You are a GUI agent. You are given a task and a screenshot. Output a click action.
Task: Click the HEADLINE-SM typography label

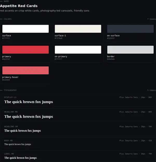[11, 126]
